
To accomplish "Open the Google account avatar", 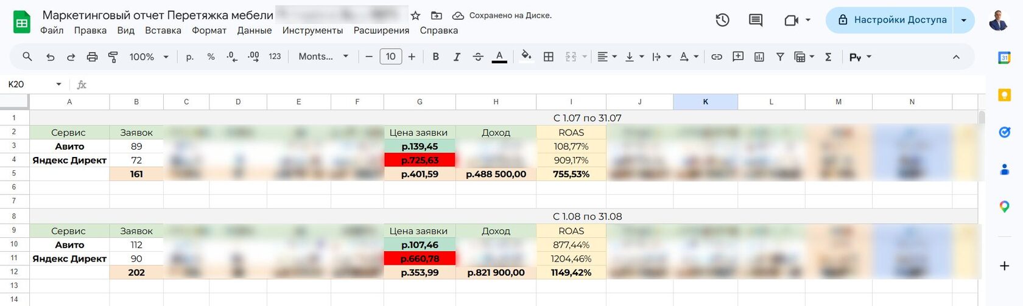I will pos(999,20).
